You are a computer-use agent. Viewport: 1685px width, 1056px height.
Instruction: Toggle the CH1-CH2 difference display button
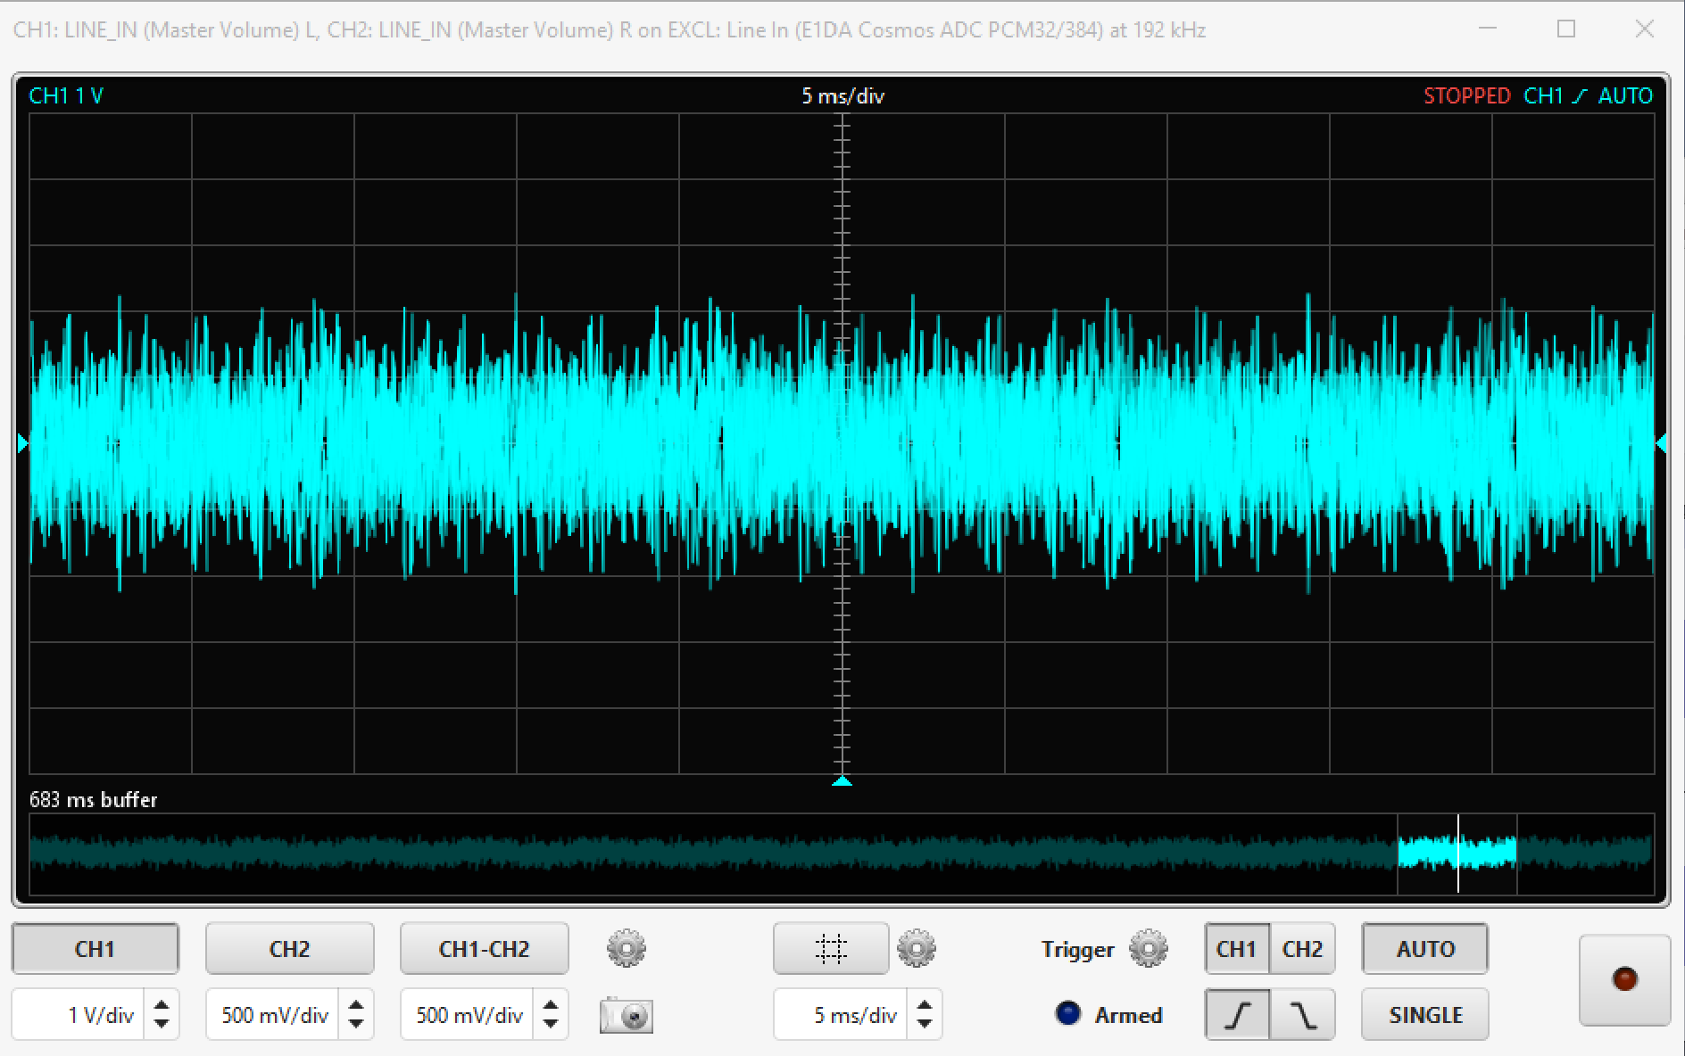pyautogui.click(x=485, y=949)
